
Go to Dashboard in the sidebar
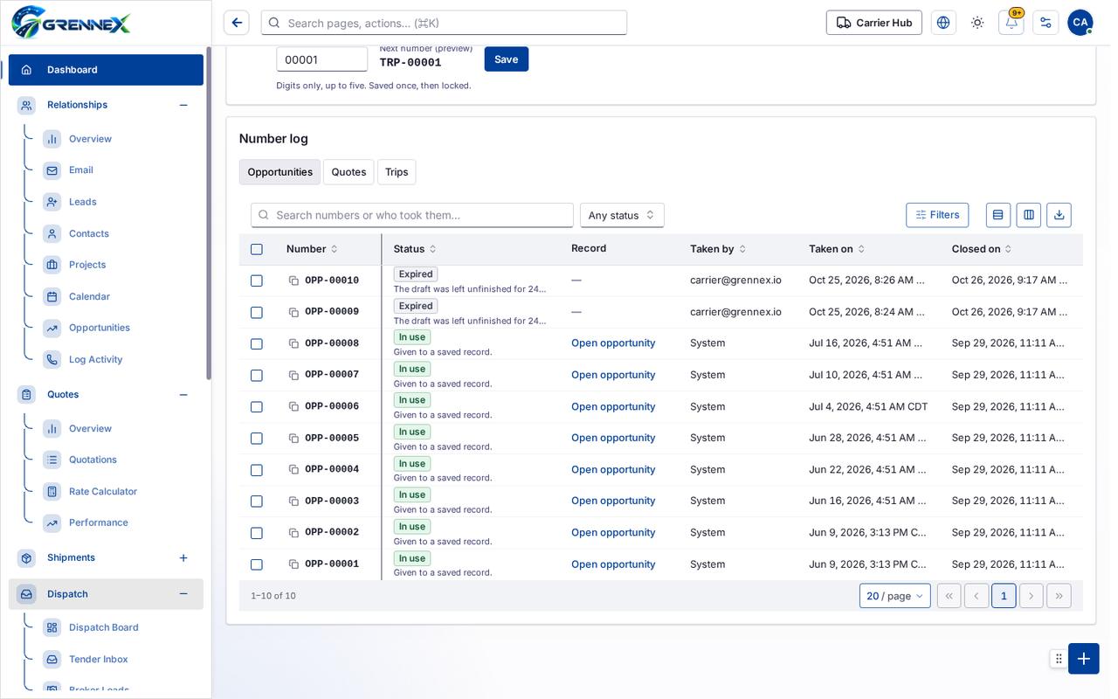106,70
